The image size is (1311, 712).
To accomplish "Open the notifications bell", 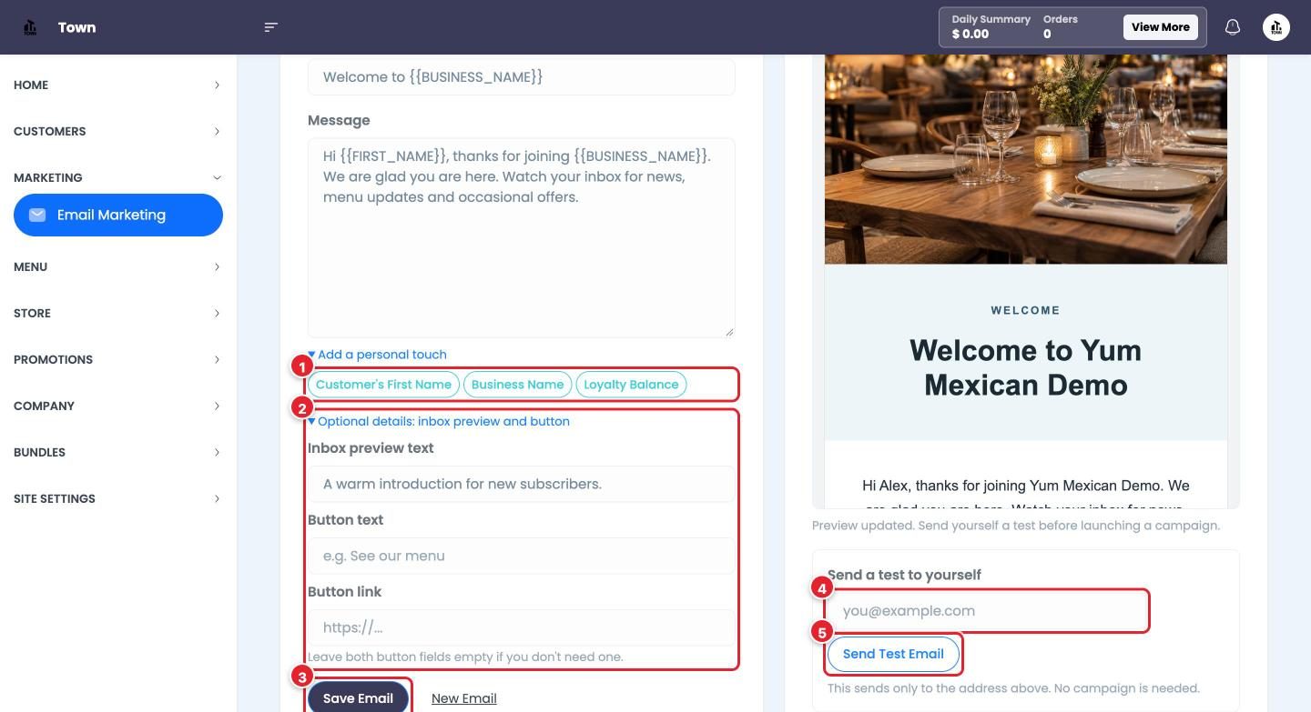I will coord(1233,27).
